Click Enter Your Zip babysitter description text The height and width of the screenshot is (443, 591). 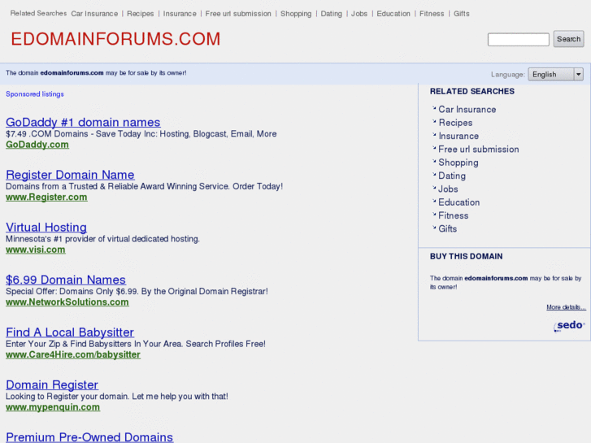(135, 344)
